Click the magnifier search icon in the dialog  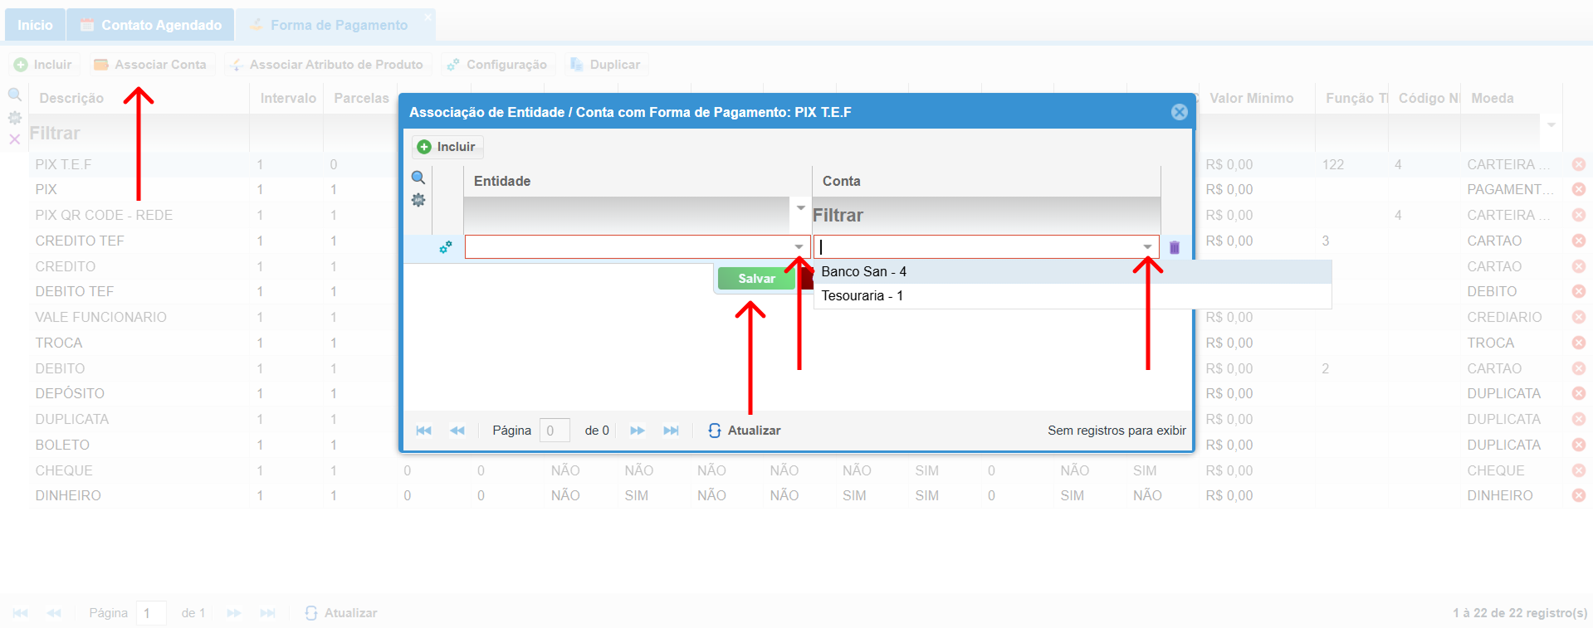(x=418, y=178)
